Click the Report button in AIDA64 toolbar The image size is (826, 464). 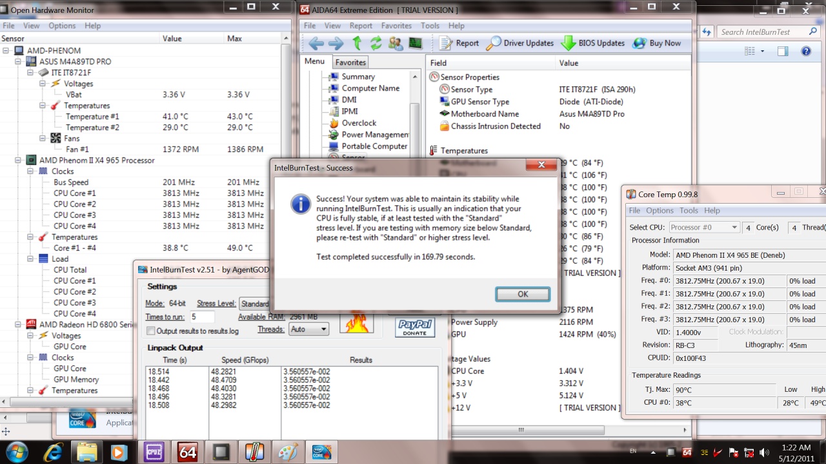tap(459, 43)
